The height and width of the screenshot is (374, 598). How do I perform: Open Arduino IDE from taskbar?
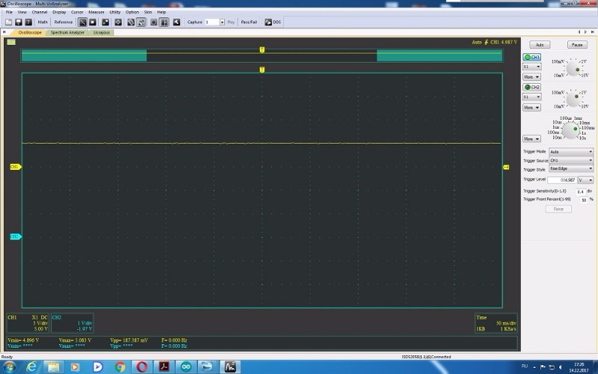(186, 367)
